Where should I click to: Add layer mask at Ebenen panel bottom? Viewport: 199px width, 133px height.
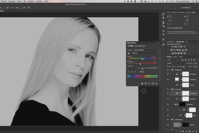pos(183,131)
